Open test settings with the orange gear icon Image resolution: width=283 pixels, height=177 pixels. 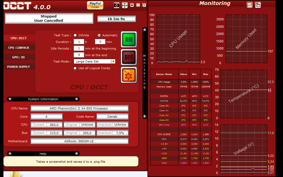point(129,75)
